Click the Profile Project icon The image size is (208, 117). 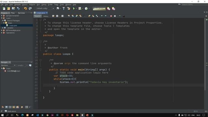point(86,8)
